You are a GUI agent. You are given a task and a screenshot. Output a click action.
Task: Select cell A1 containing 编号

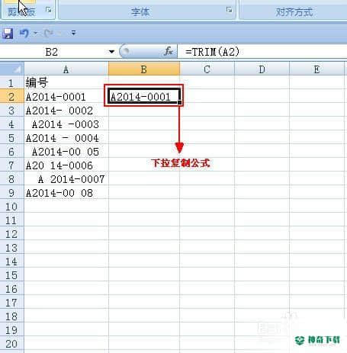(x=66, y=83)
